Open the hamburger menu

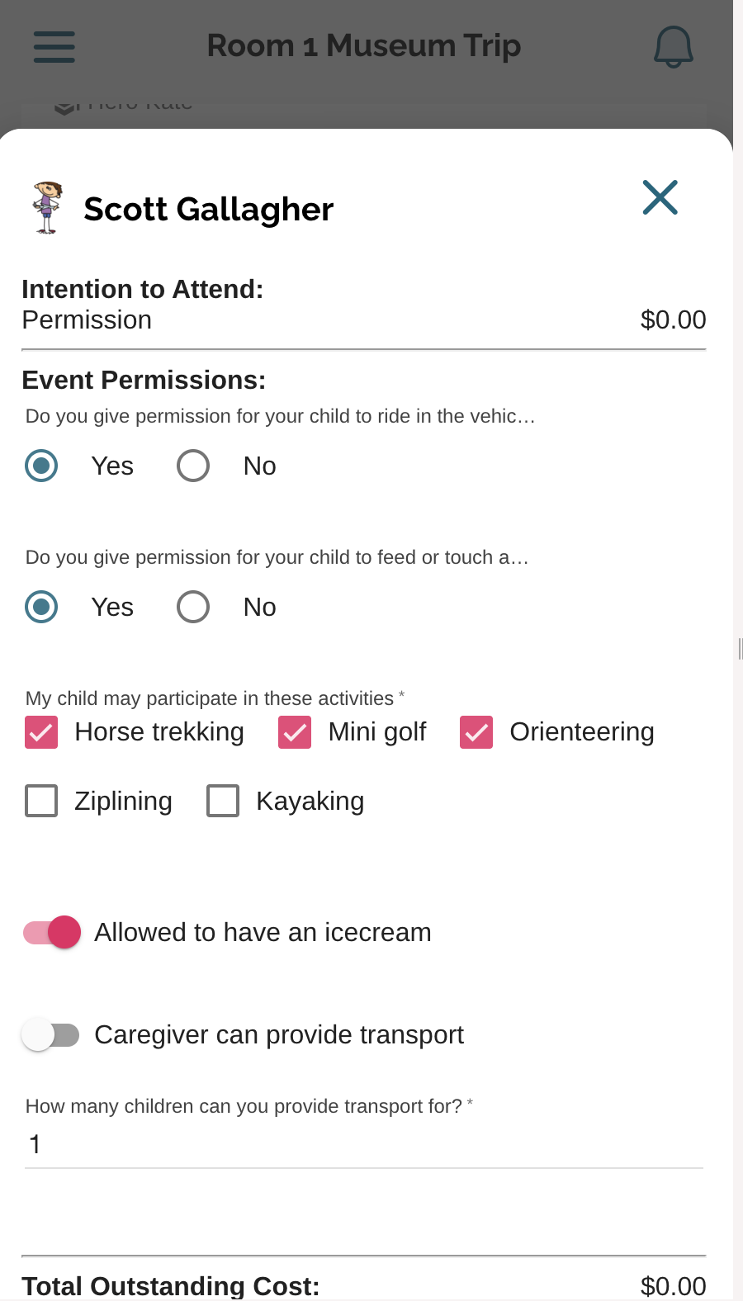pos(54,46)
